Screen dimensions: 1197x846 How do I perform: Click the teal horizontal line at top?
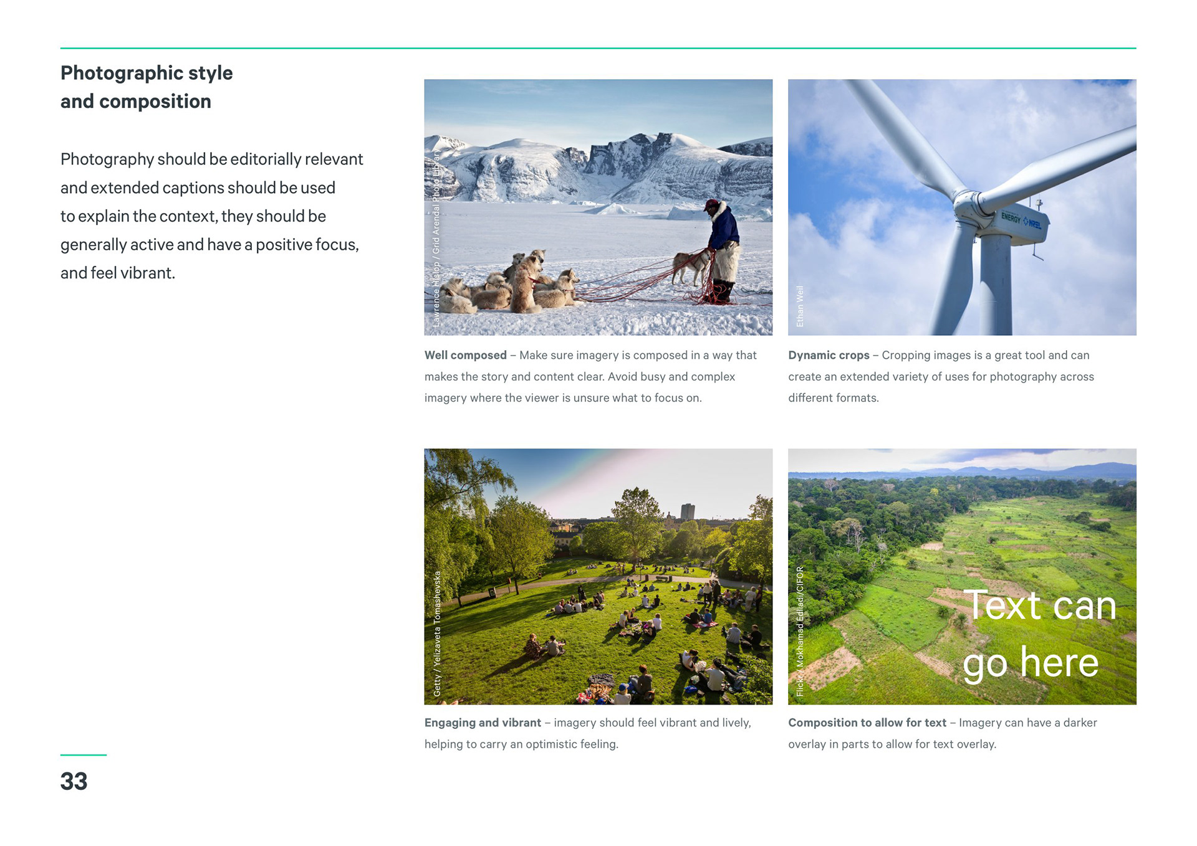point(598,48)
